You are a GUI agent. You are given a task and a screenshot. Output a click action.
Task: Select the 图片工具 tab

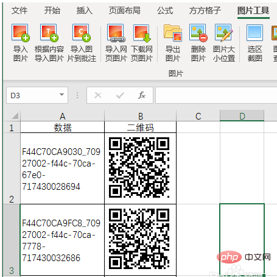253,10
